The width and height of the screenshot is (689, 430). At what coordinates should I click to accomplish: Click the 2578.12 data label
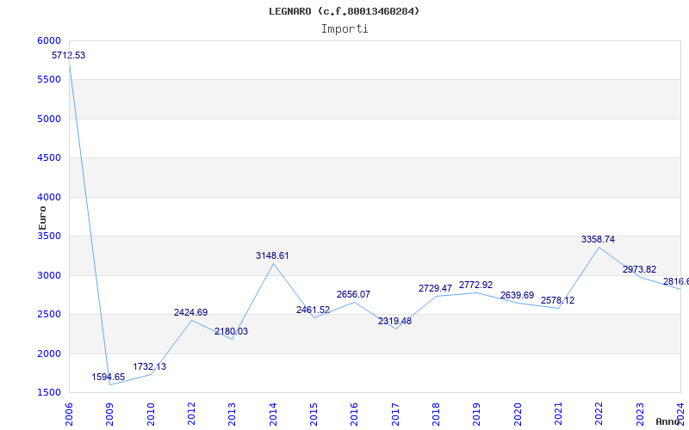click(x=557, y=300)
